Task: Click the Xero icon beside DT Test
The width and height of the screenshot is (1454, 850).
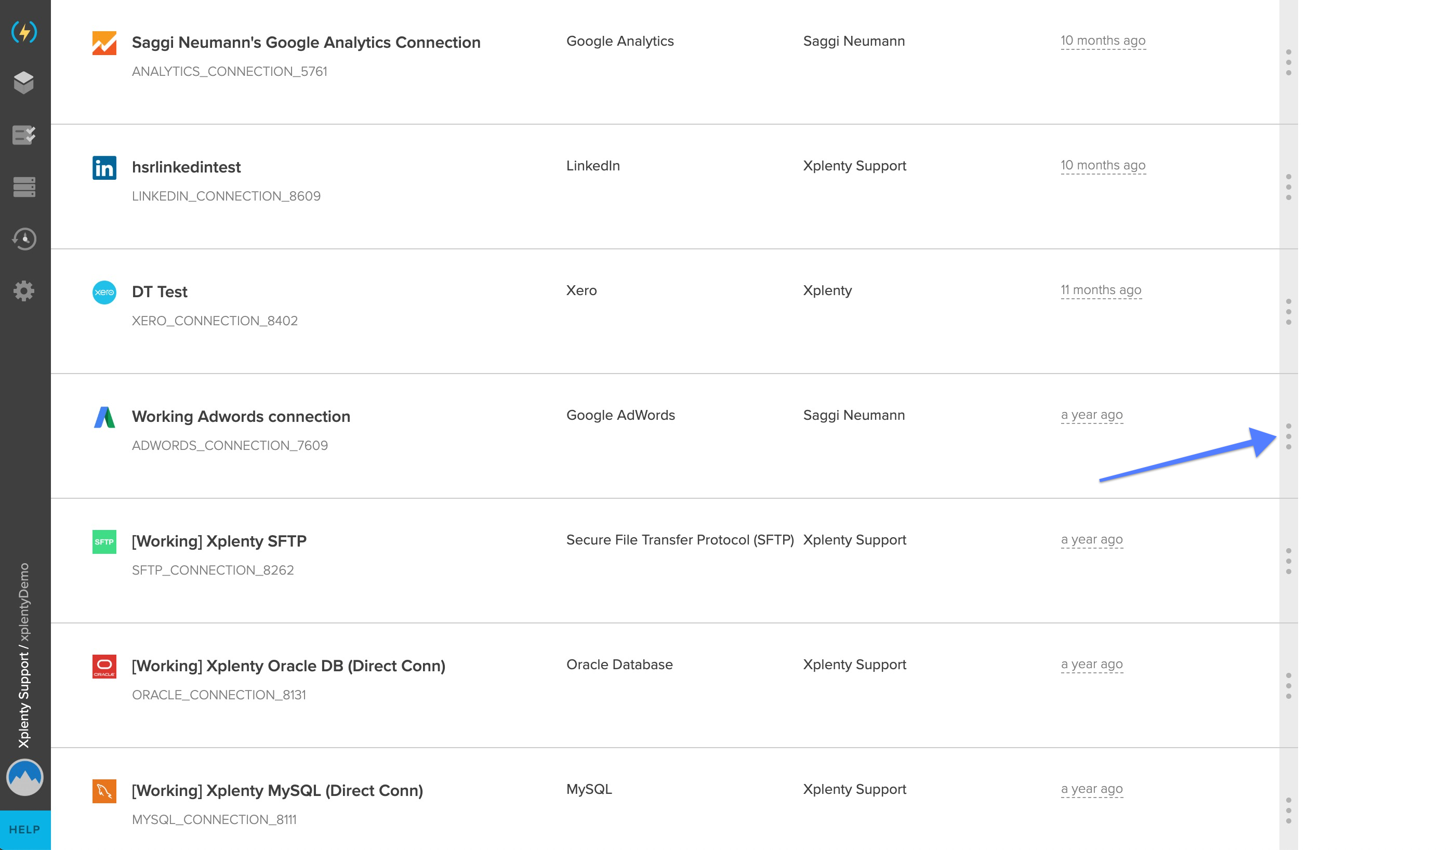Action: [x=104, y=292]
